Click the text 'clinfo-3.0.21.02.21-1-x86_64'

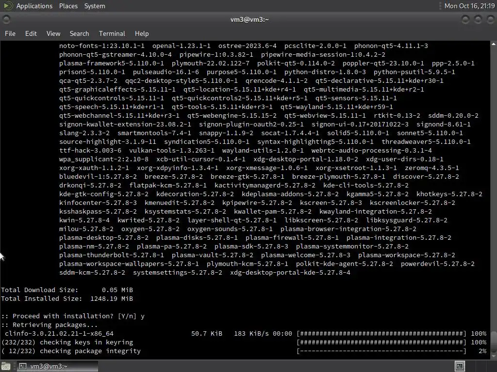(x=59, y=333)
